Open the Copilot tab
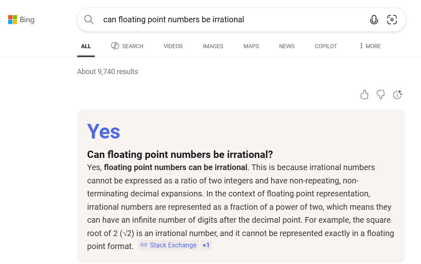 point(326,46)
